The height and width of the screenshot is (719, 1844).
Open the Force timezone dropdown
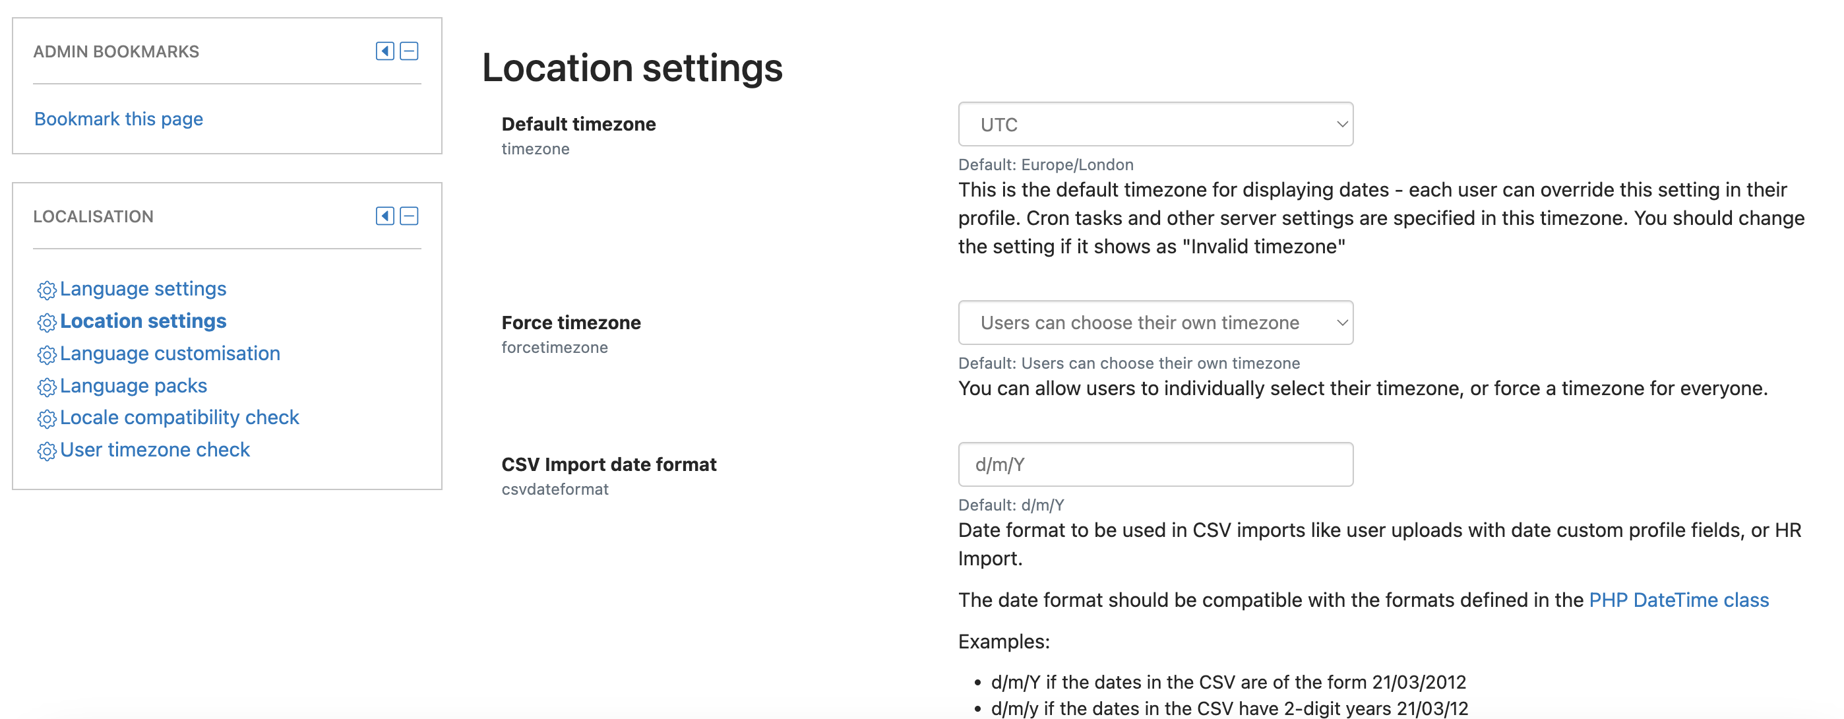click(1155, 323)
